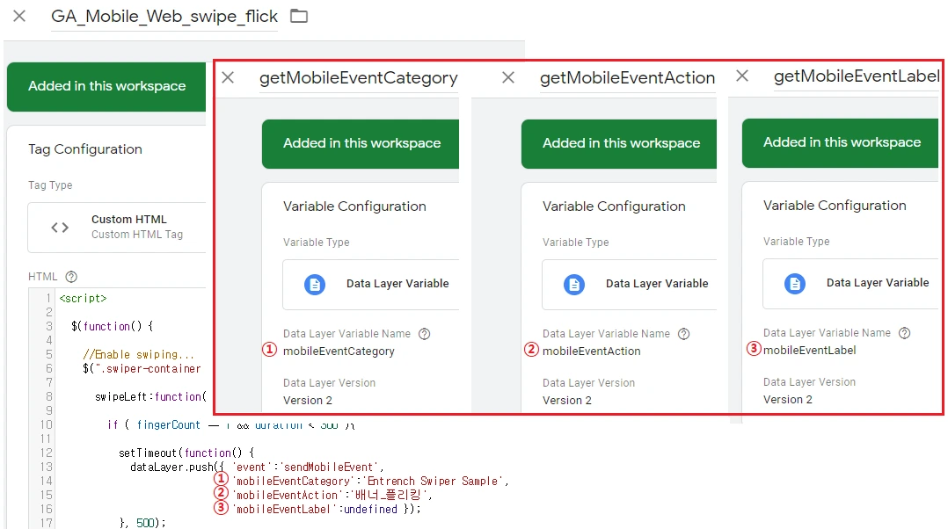Open folder icon next to tag name
The image size is (948, 529).
(x=299, y=17)
